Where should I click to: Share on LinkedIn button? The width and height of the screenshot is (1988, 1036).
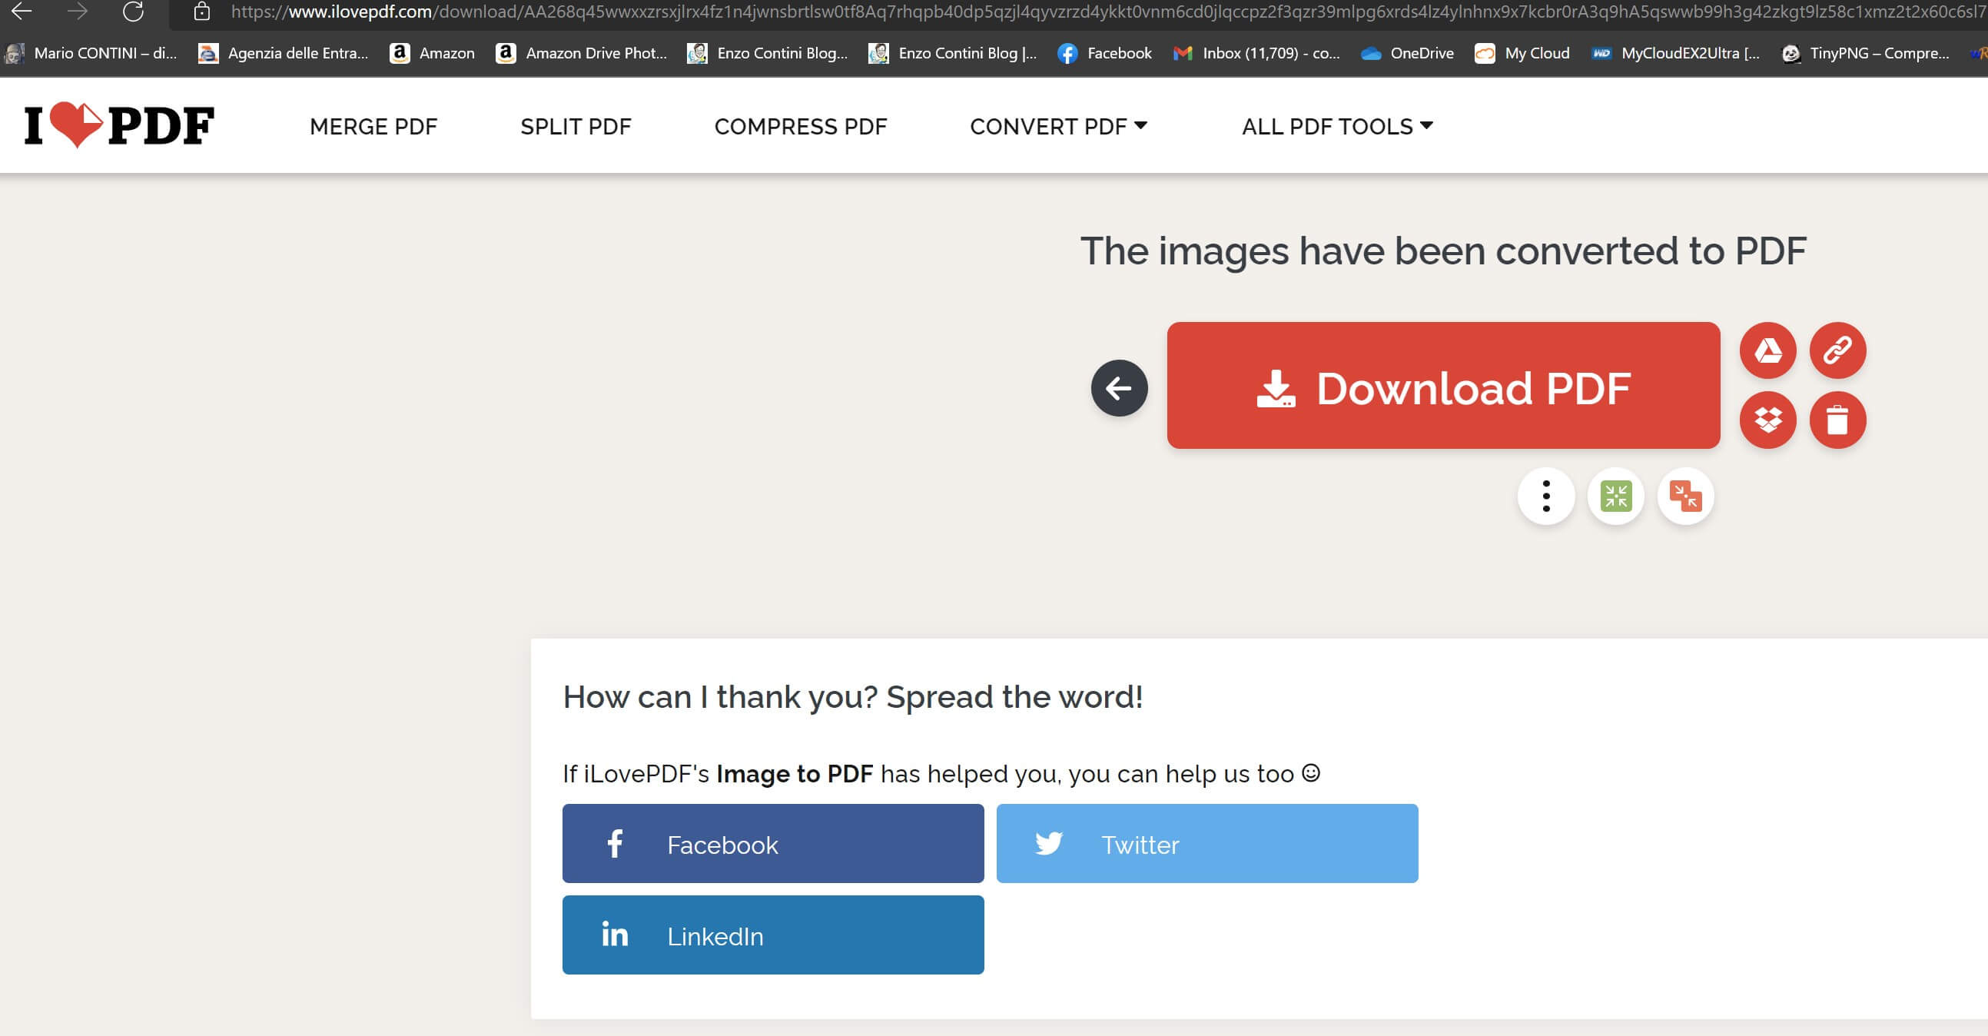[x=772, y=935]
